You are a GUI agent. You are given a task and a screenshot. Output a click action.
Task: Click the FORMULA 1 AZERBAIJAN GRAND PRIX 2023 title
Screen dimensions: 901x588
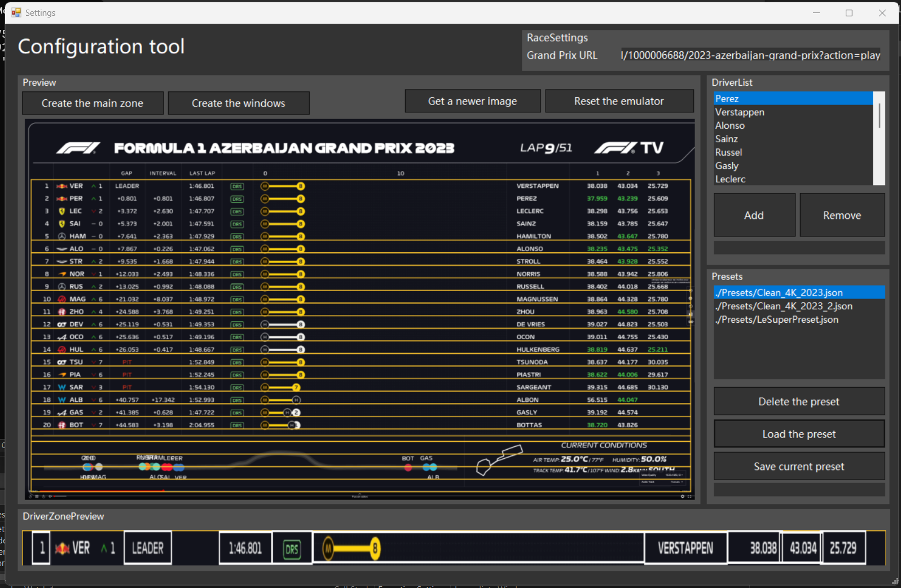pos(284,148)
